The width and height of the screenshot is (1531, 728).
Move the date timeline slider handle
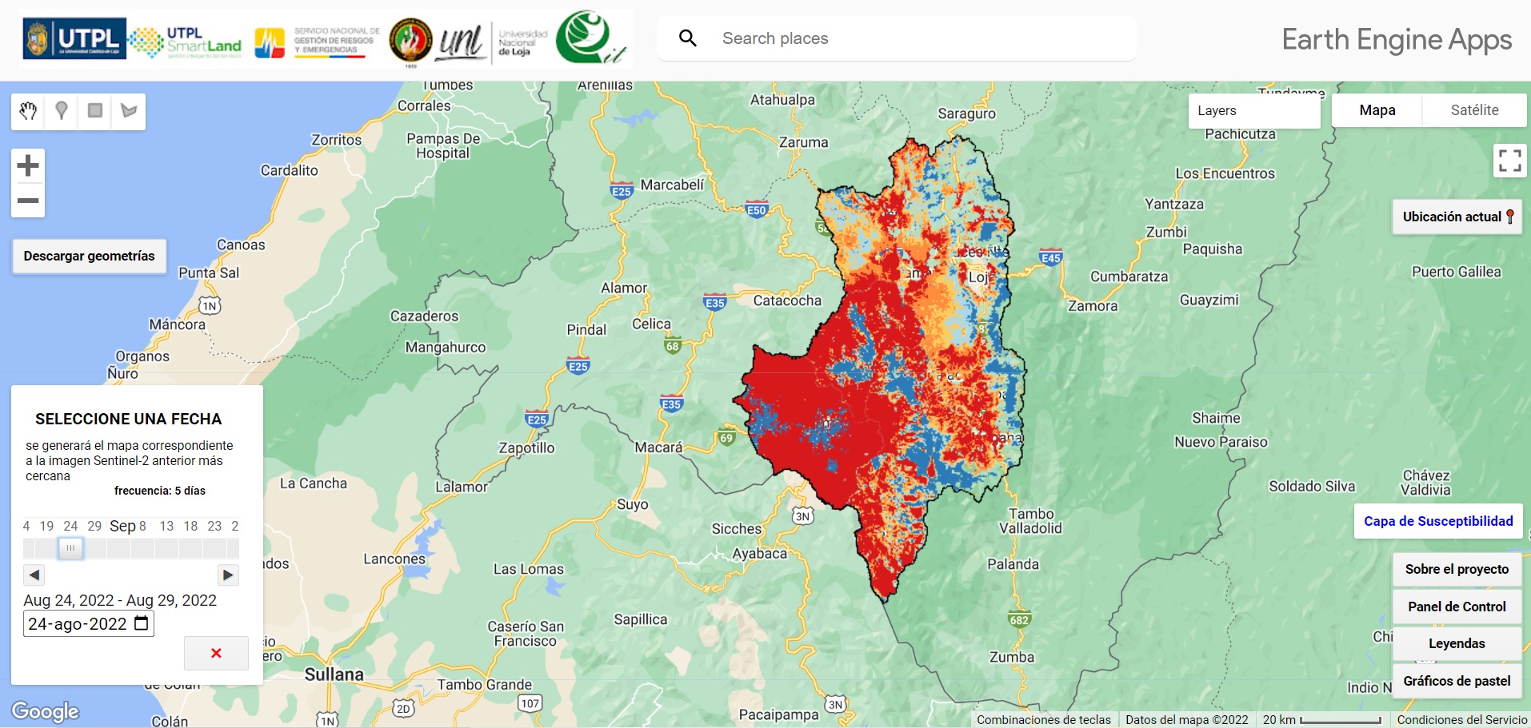(x=70, y=548)
